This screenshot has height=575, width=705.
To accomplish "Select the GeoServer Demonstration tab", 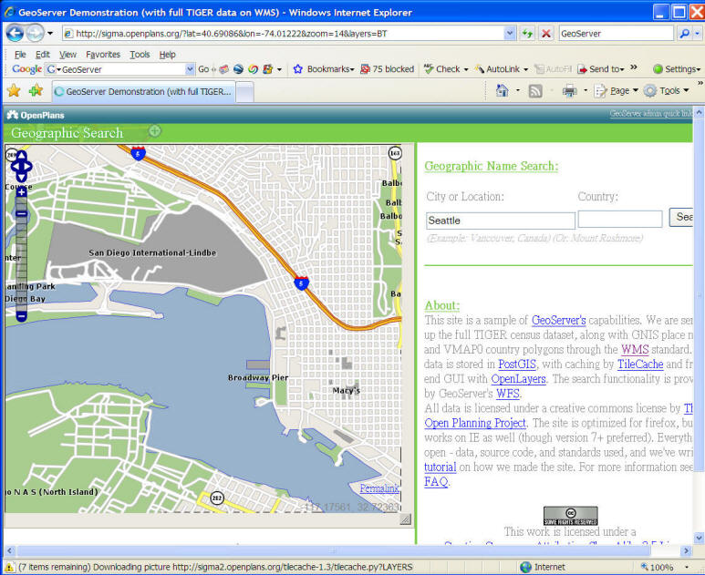I will click(x=143, y=92).
